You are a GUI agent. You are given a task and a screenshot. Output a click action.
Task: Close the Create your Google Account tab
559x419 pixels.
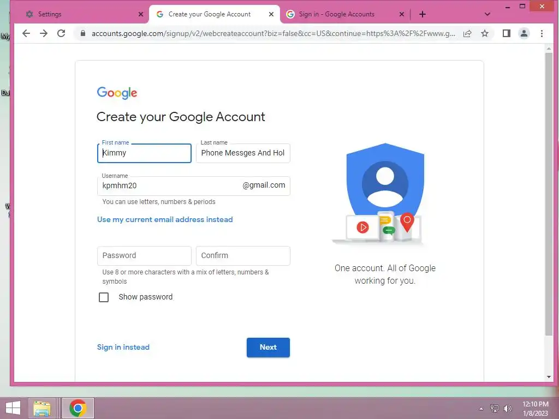pos(271,14)
